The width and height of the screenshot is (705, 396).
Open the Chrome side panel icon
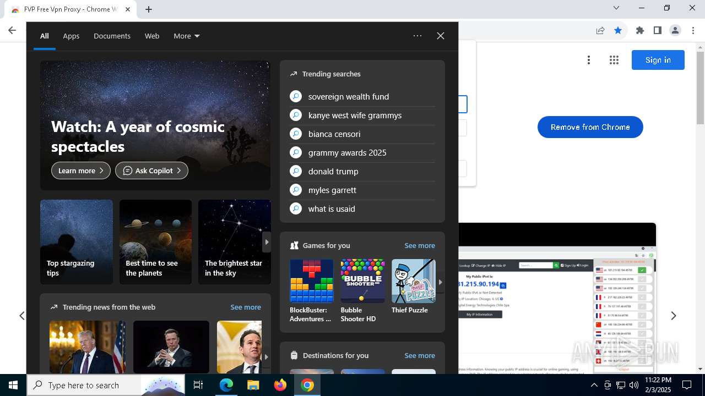pyautogui.click(x=658, y=30)
